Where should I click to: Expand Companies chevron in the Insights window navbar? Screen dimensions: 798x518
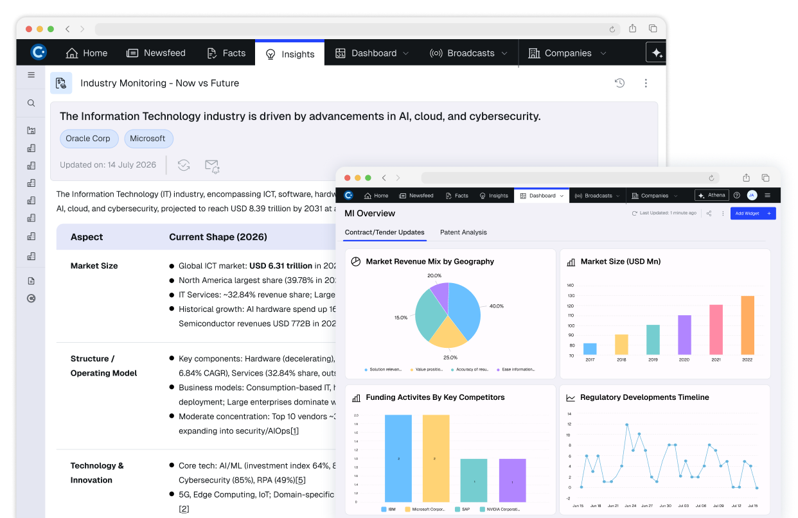[x=603, y=53]
